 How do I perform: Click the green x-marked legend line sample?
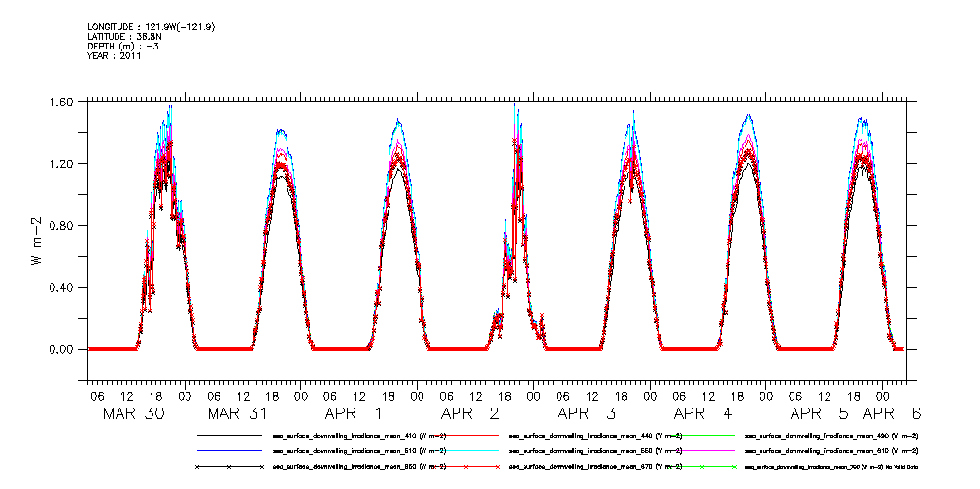click(702, 467)
